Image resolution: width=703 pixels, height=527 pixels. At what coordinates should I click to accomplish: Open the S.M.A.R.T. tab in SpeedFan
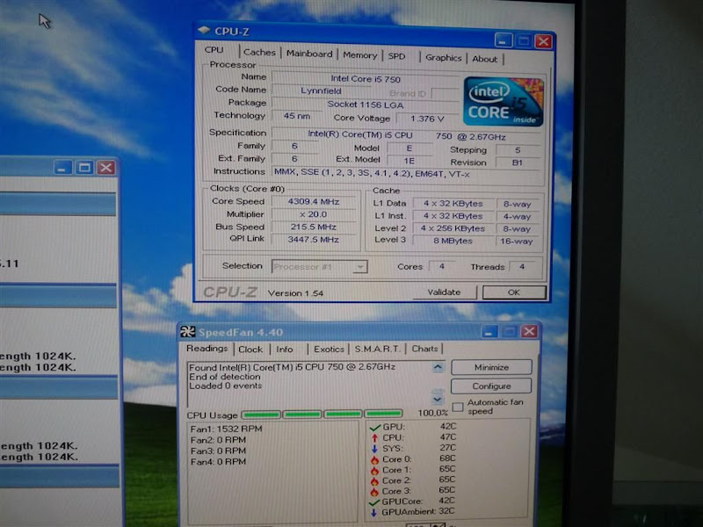point(377,349)
